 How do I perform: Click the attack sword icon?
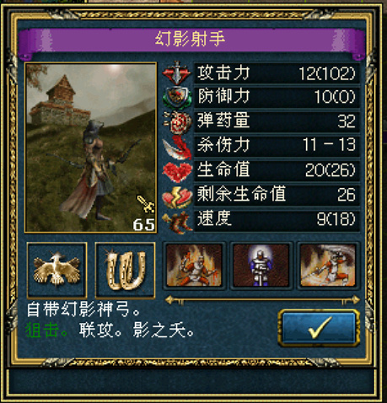[x=177, y=73]
